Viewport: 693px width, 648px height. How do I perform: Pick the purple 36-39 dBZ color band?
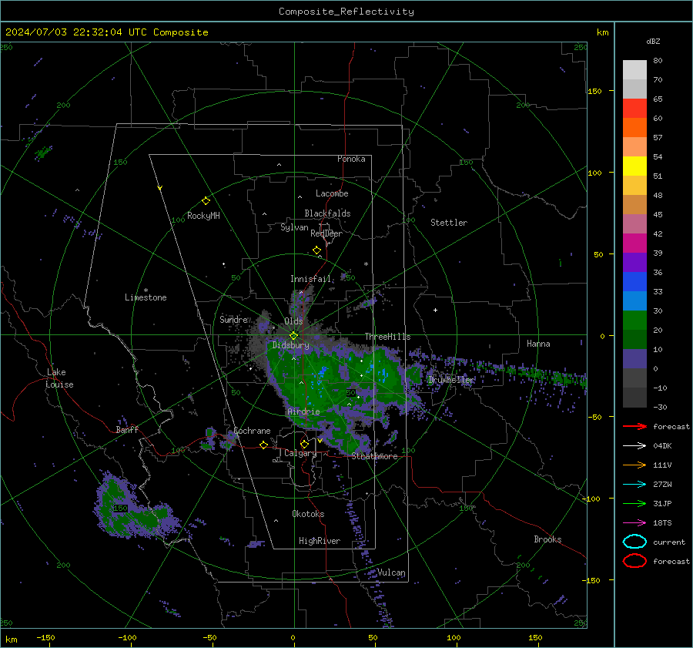[x=634, y=262]
